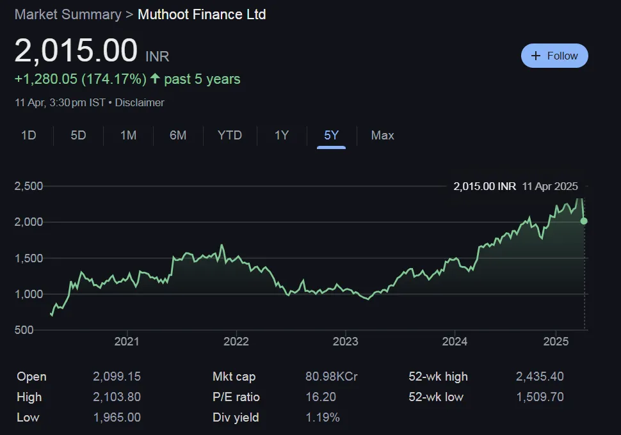The height and width of the screenshot is (435, 621).
Task: Click the Div yield label
Action: coord(236,418)
